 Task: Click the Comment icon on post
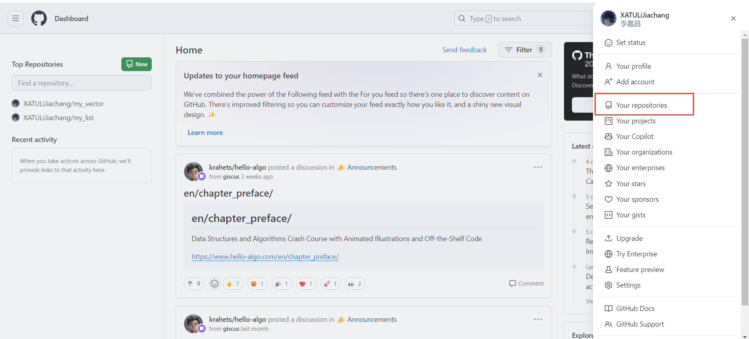[513, 284]
